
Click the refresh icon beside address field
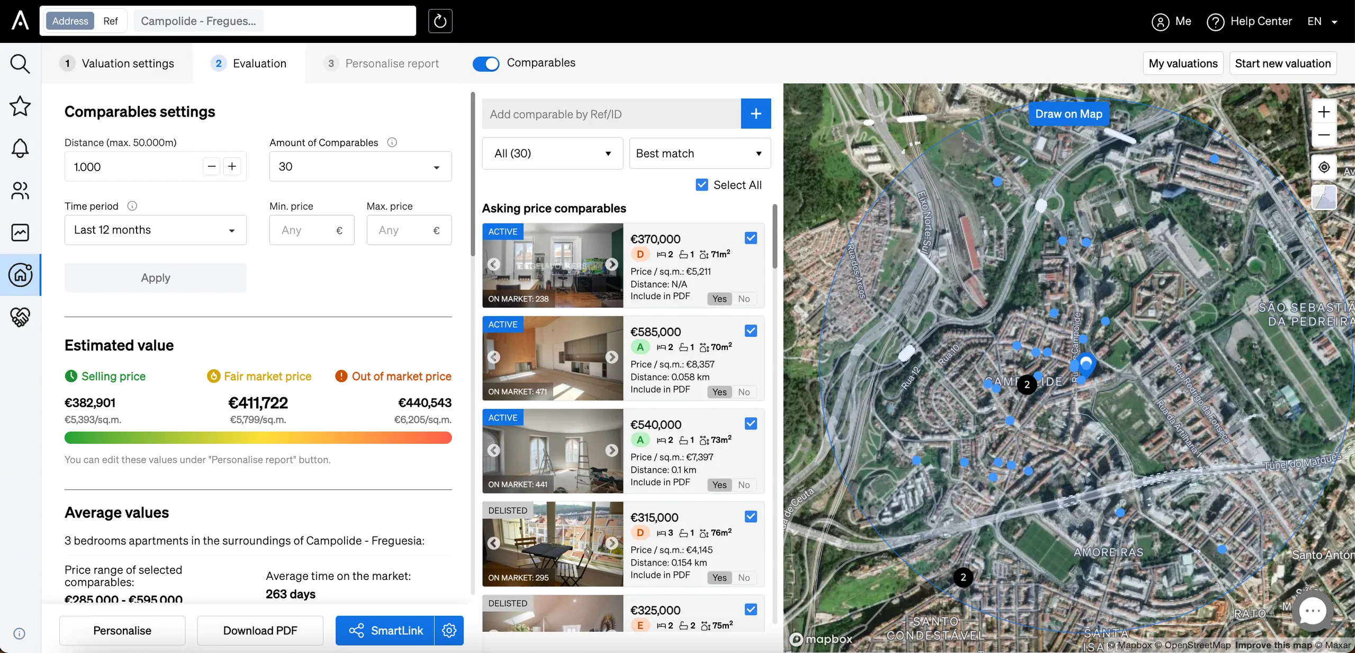click(440, 21)
